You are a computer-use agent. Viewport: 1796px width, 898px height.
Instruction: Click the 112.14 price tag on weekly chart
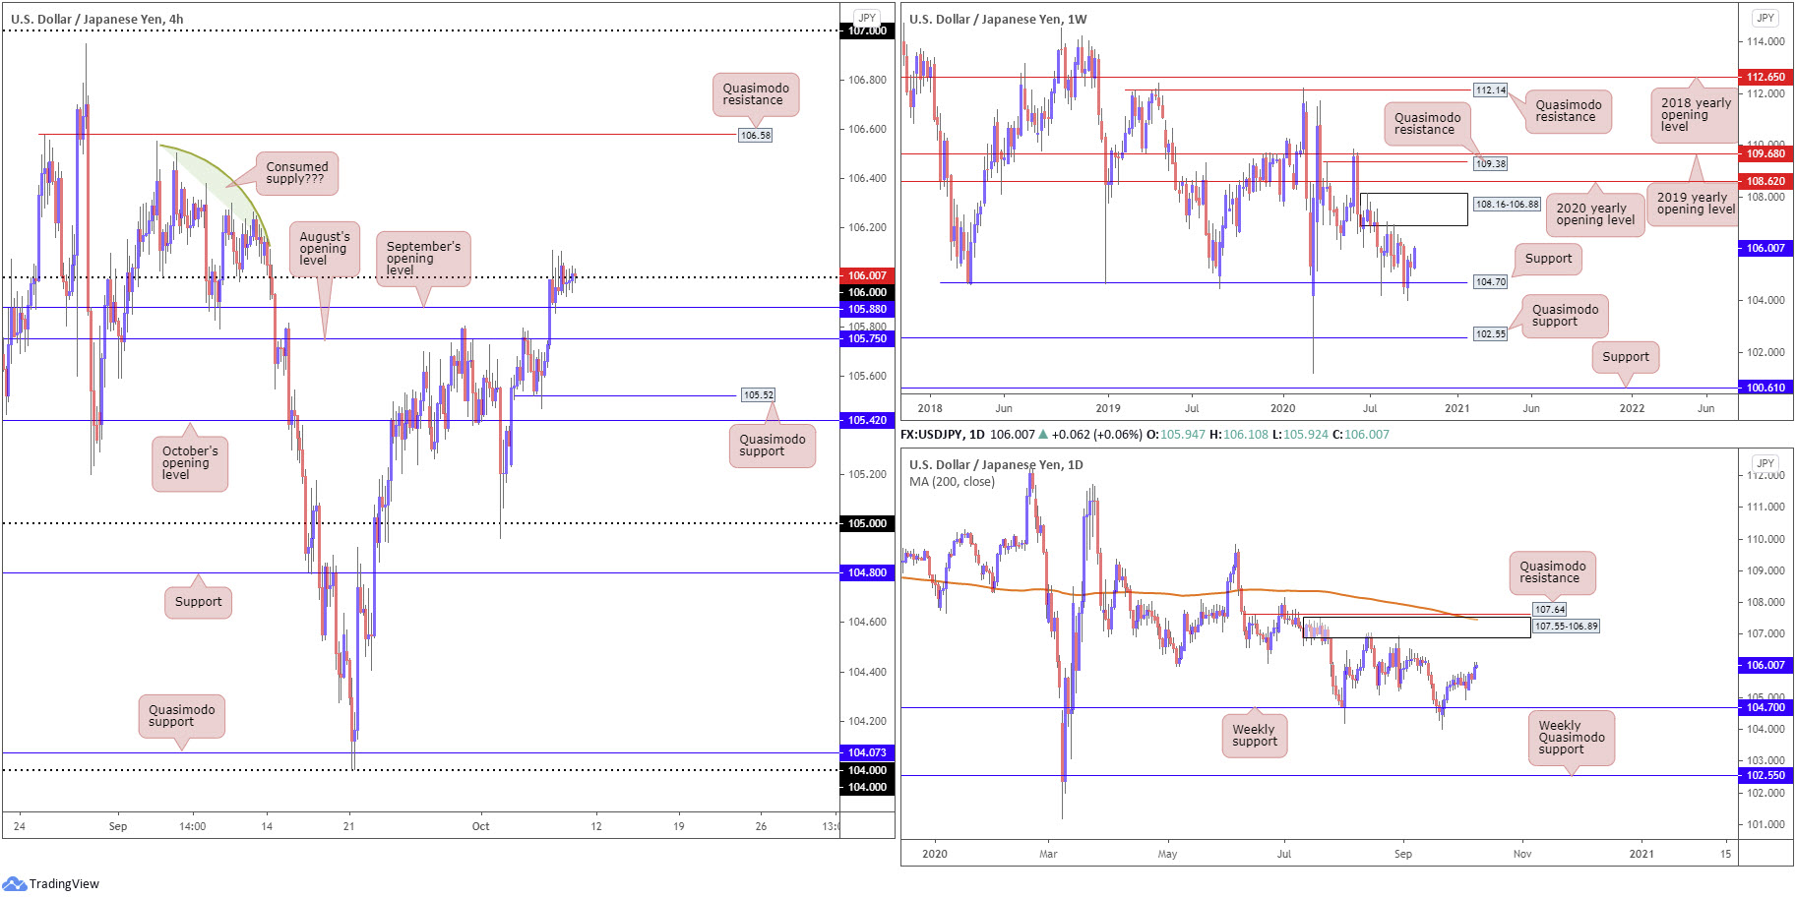(1490, 90)
